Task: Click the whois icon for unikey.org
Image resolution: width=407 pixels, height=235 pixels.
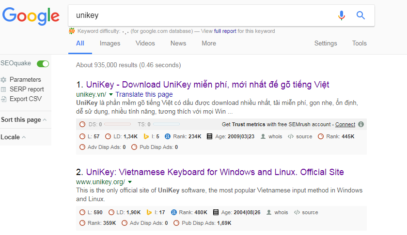Action: 269,212
